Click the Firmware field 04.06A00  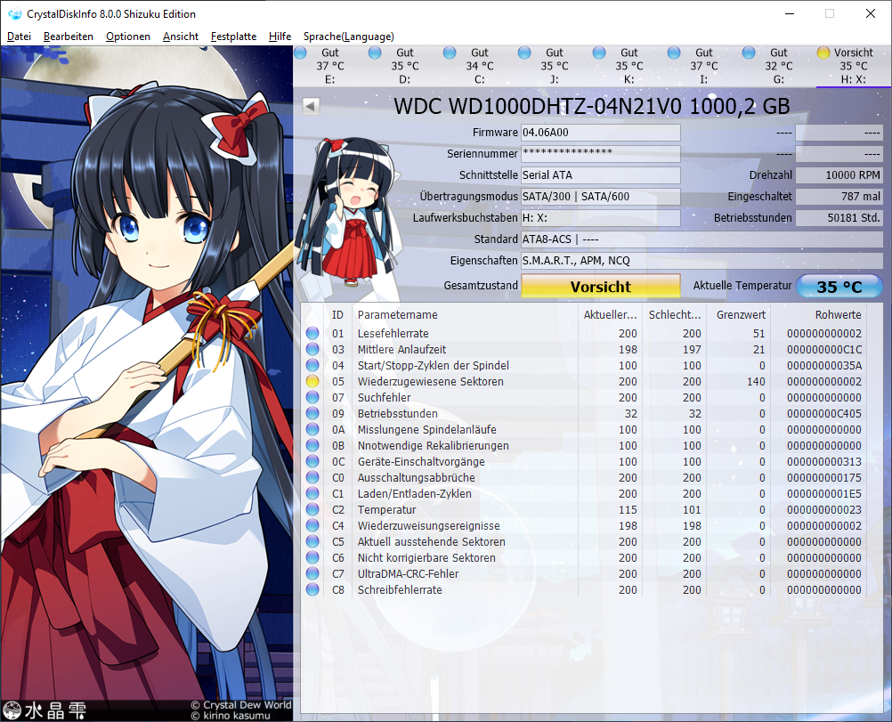click(601, 133)
